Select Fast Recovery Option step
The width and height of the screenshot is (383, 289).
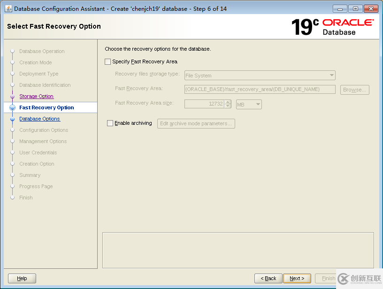[x=46, y=107]
